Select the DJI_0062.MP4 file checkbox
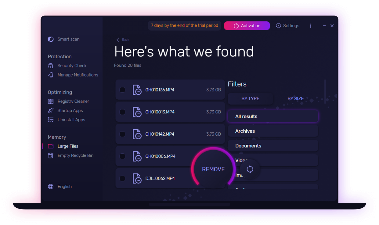Screen dimensions: 379x225 [122, 178]
